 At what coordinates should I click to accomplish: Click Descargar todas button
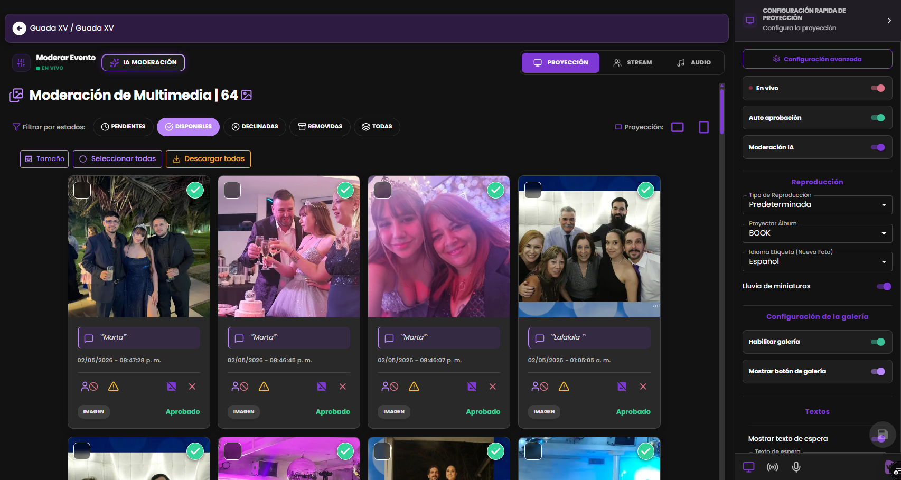208,159
